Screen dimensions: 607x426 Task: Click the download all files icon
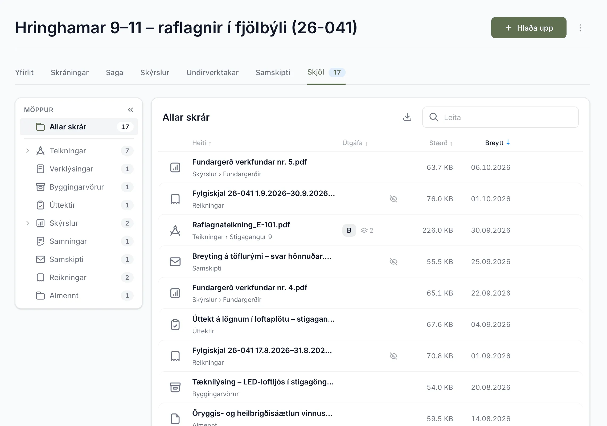407,117
